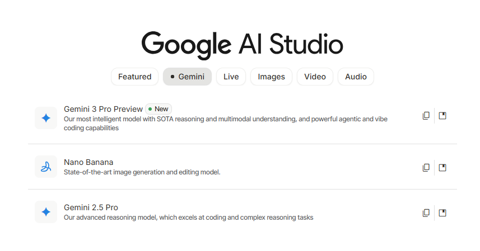Click the 'Our most intelligent model' description

point(226,124)
